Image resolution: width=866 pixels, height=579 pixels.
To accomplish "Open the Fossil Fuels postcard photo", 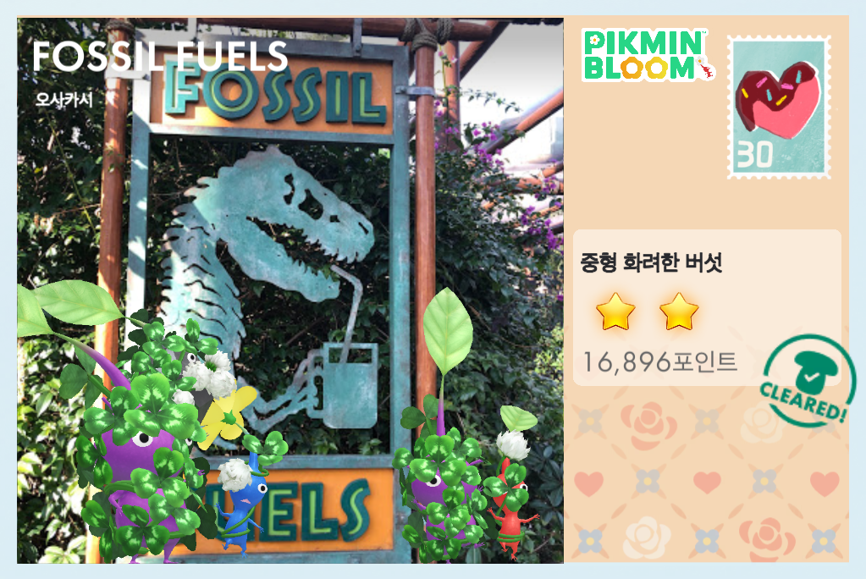I will pyautogui.click(x=290, y=290).
